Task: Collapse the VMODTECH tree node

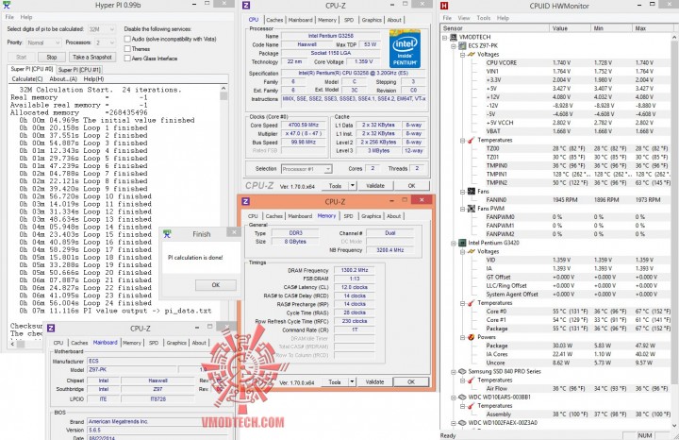Action: pos(445,38)
